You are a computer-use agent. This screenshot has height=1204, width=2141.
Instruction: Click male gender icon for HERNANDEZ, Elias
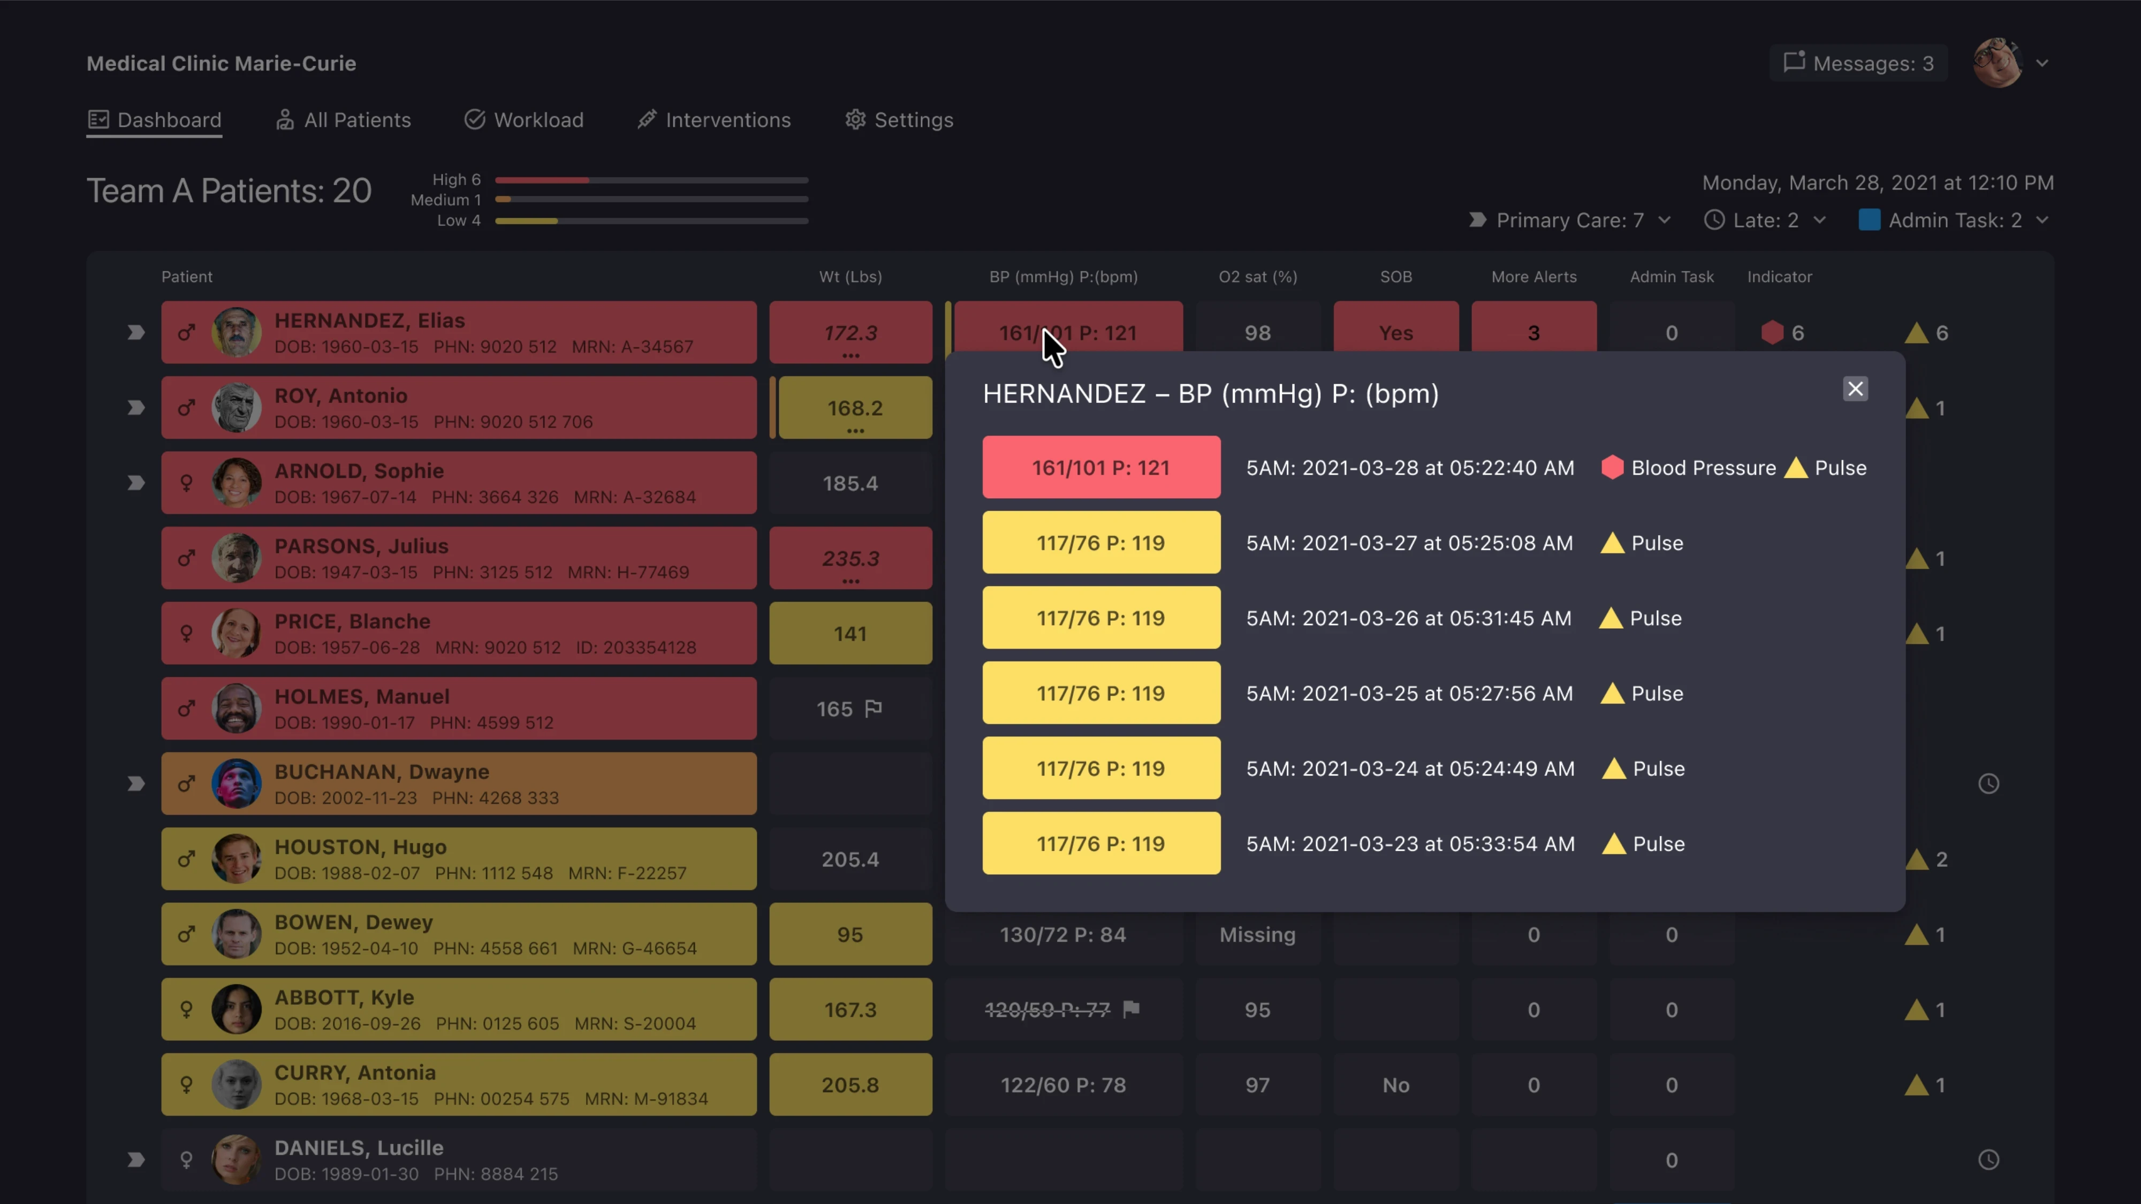[186, 332]
